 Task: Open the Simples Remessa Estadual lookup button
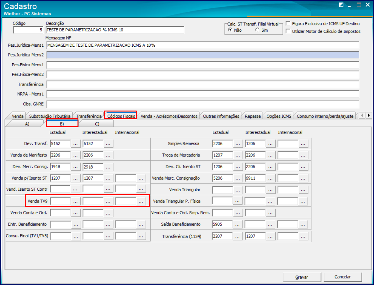pos(238,143)
